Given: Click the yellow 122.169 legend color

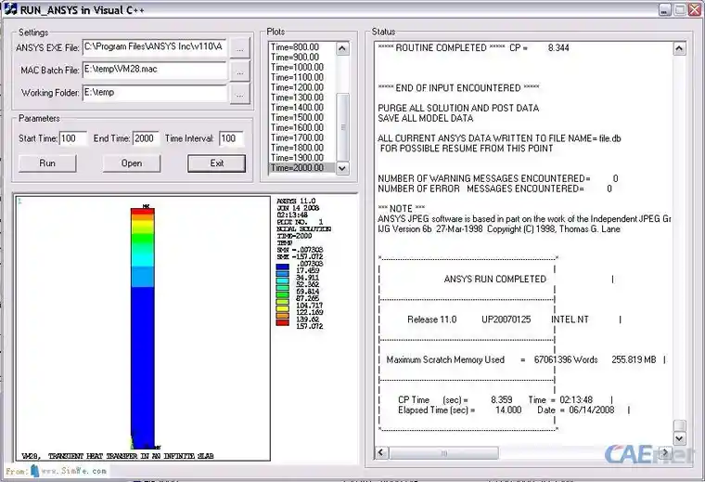Looking at the screenshot, I should pyautogui.click(x=282, y=308).
